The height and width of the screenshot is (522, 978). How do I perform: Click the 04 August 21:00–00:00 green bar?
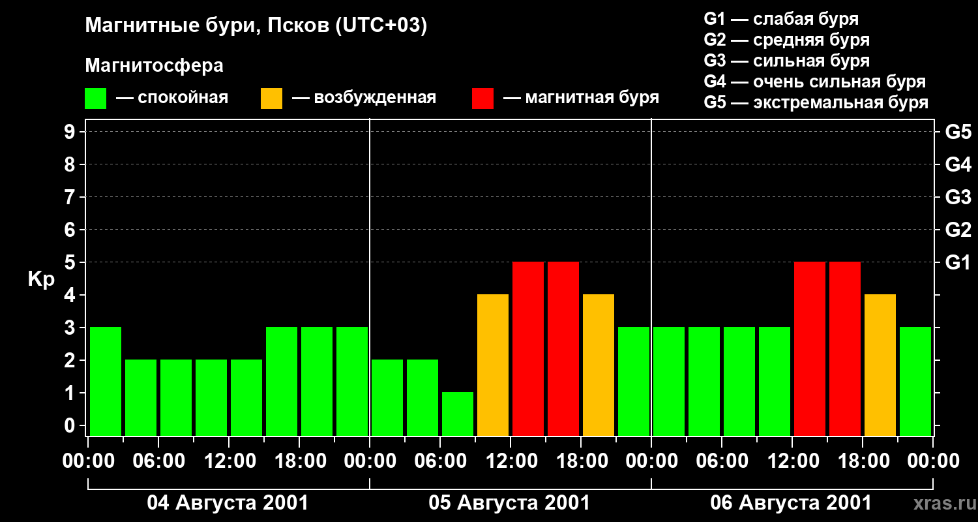(x=352, y=381)
